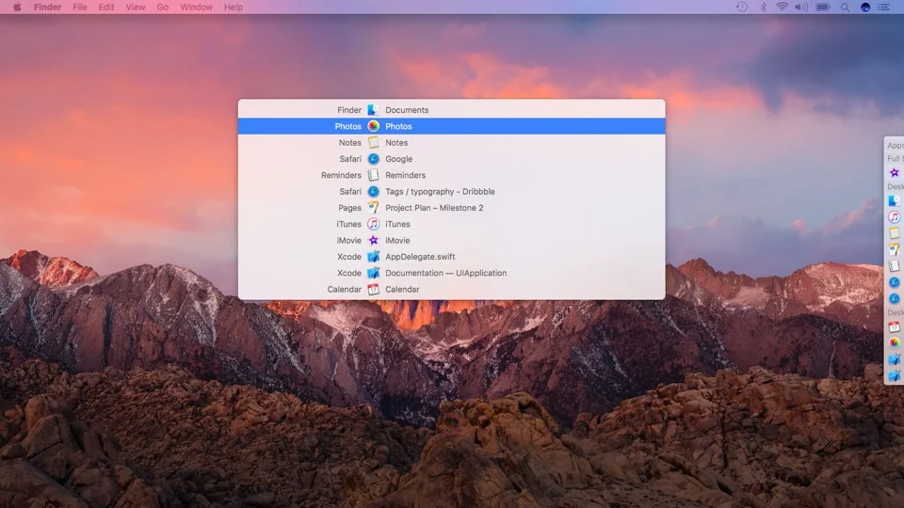Switch to the Notes window entry
Viewport: 904px width, 508px height.
[396, 143]
